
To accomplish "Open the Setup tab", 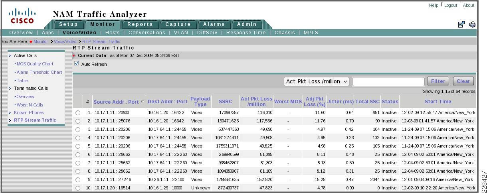I will point(68,24).
